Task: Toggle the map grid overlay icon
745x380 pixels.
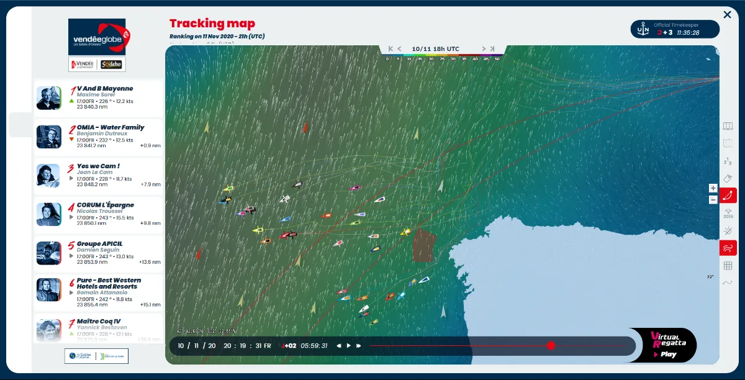Action: [x=728, y=266]
